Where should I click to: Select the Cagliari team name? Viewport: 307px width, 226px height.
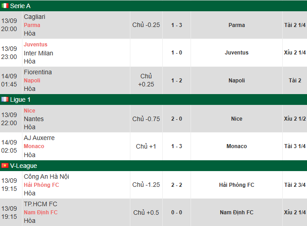click(35, 17)
